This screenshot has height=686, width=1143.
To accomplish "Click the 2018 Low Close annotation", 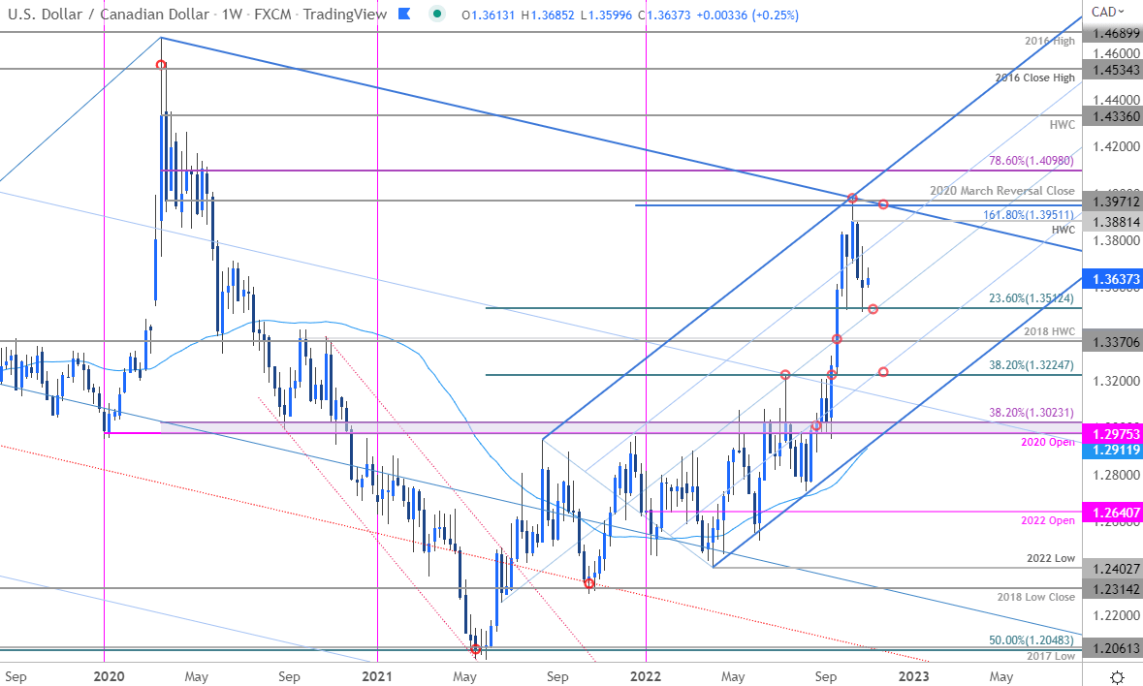I will pyautogui.click(x=1035, y=597).
